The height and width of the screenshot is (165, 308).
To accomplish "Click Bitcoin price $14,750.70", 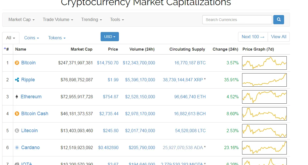I will tap(108, 63).
